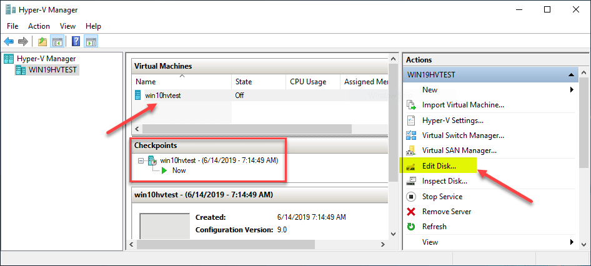591x266 pixels.
Task: Click the Edit Disk icon
Action: [411, 167]
